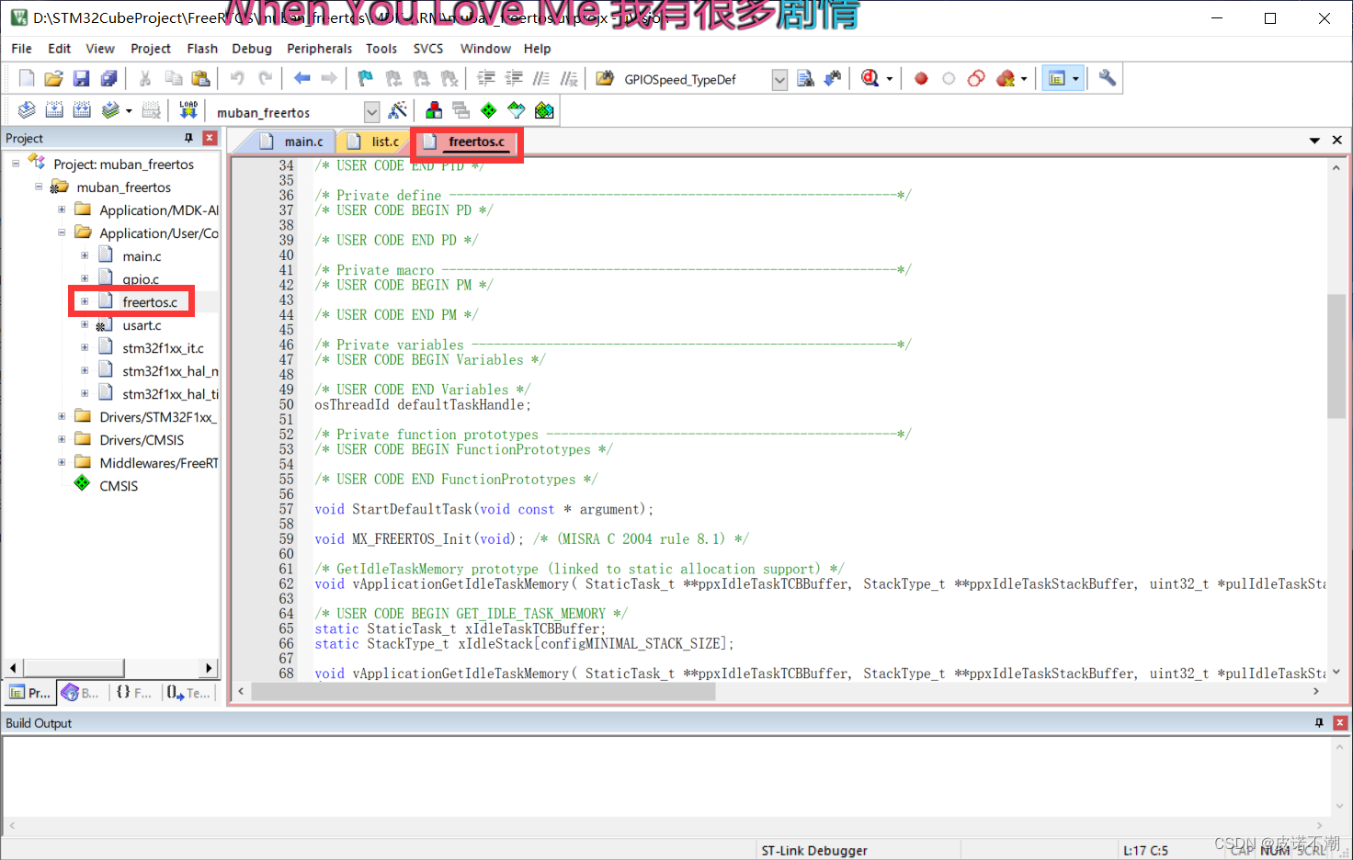The height and width of the screenshot is (860, 1353).
Task: Kill all breakpoints icon with yellow x
Action: click(1006, 79)
